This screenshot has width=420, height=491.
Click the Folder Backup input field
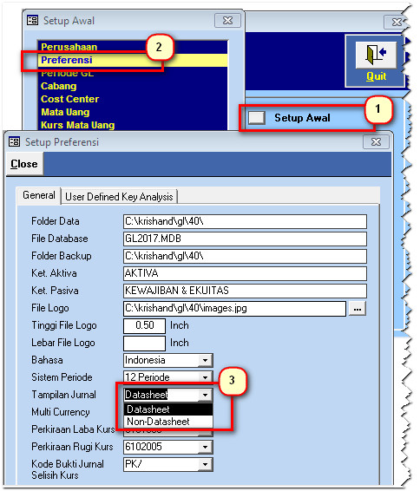tap(245, 257)
